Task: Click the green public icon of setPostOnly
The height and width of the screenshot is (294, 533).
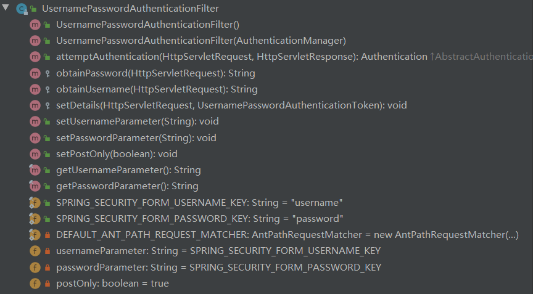Action: (47, 154)
